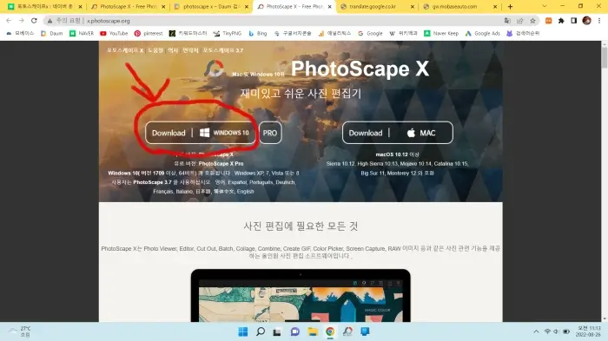Open the weather widget showing 27°C

click(19, 331)
